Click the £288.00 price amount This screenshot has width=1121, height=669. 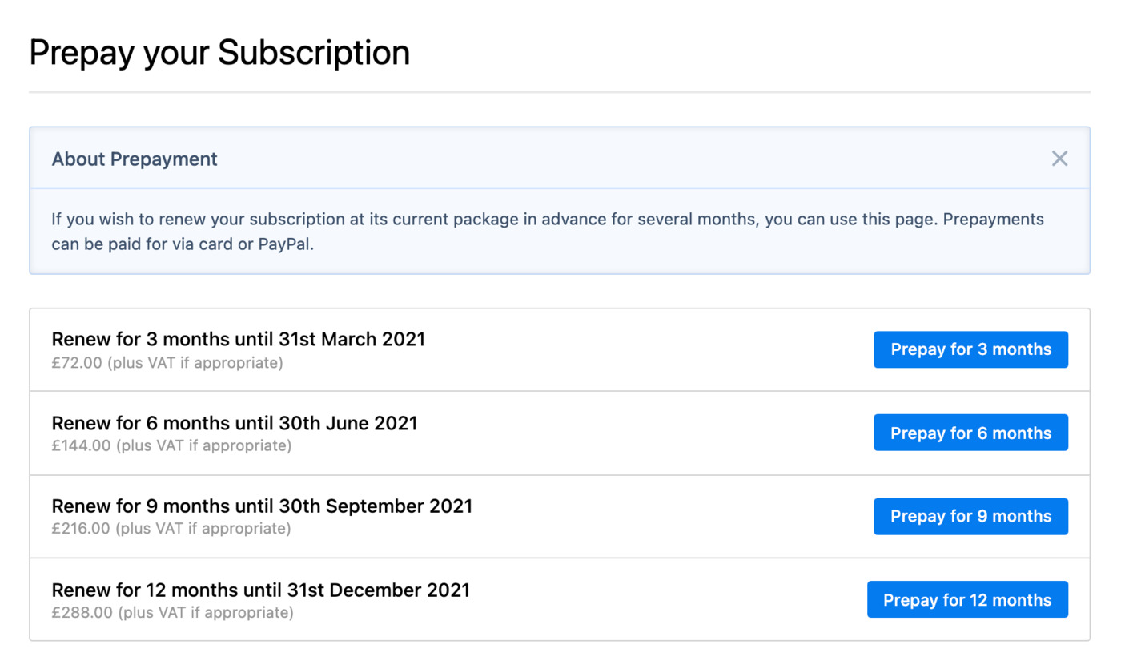82,613
